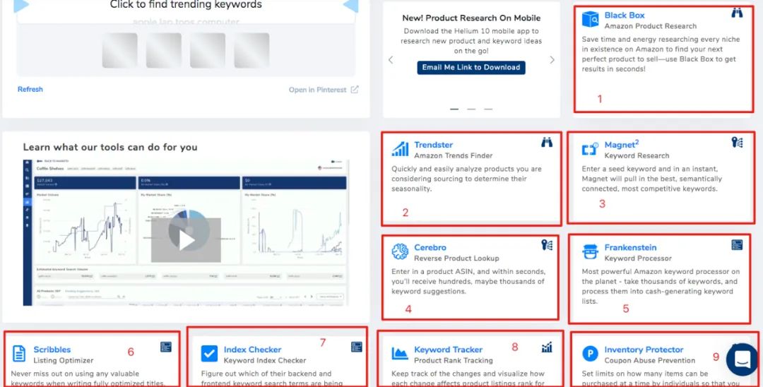The height and width of the screenshot is (387, 763).
Task: Click the Cerebro brain icon
Action: 401,252
